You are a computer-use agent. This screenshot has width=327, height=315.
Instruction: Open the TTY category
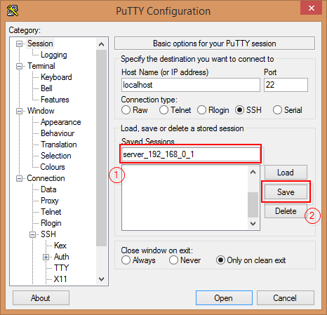pyautogui.click(x=61, y=268)
